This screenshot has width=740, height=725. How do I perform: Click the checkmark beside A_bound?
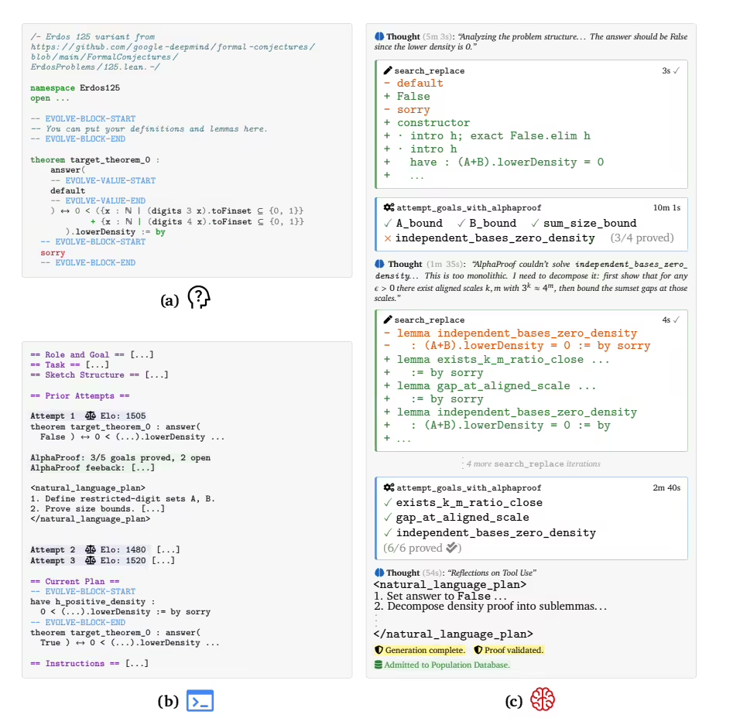(x=388, y=223)
